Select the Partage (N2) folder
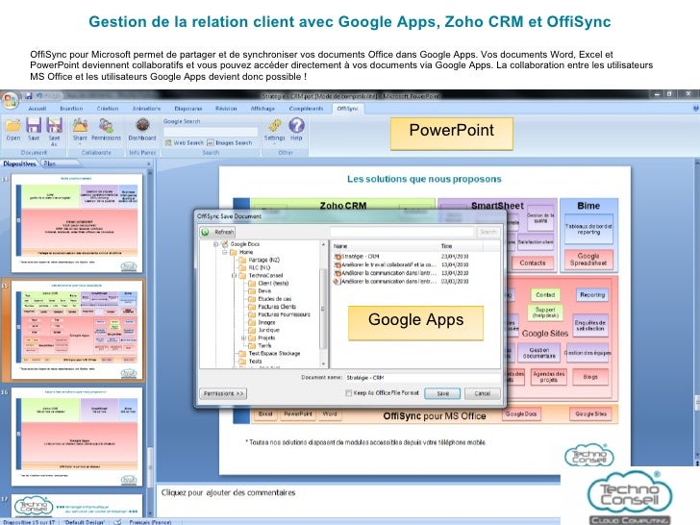Viewport: 700px width, 525px height. click(263, 260)
